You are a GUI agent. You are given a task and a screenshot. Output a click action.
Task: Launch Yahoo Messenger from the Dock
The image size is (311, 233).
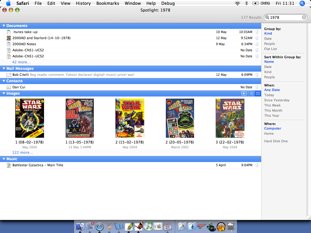109,226
